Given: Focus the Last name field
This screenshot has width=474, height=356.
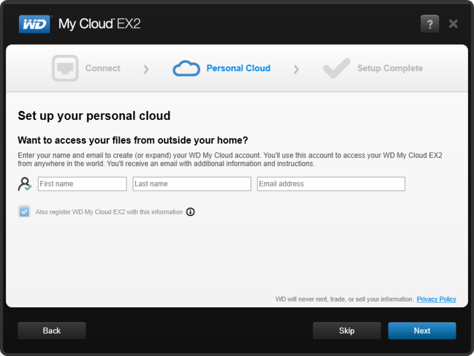Looking at the screenshot, I should point(192,184).
